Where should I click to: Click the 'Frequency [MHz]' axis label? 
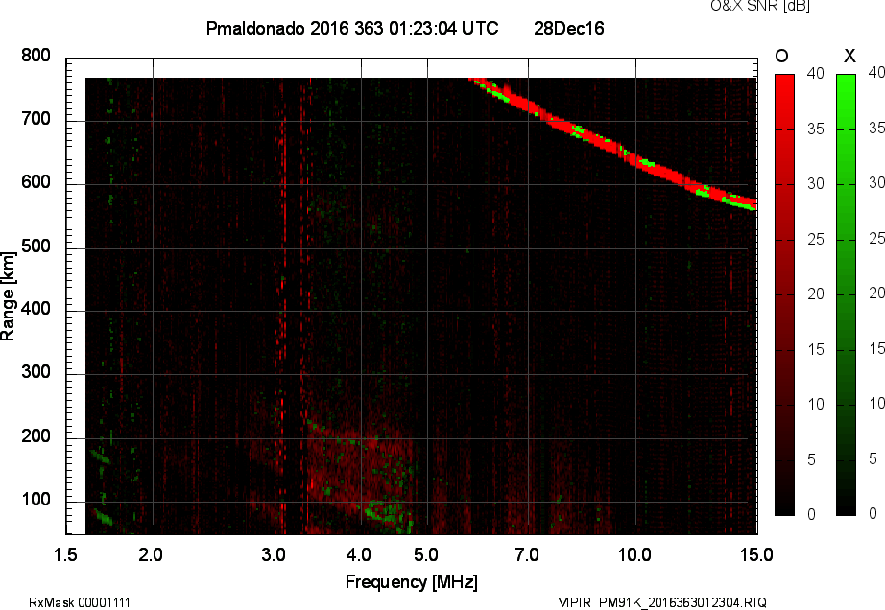coord(412,582)
